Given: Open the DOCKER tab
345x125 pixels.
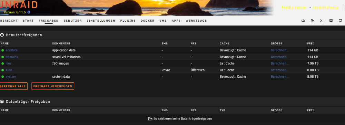Looking at the screenshot, I should (x=147, y=21).
